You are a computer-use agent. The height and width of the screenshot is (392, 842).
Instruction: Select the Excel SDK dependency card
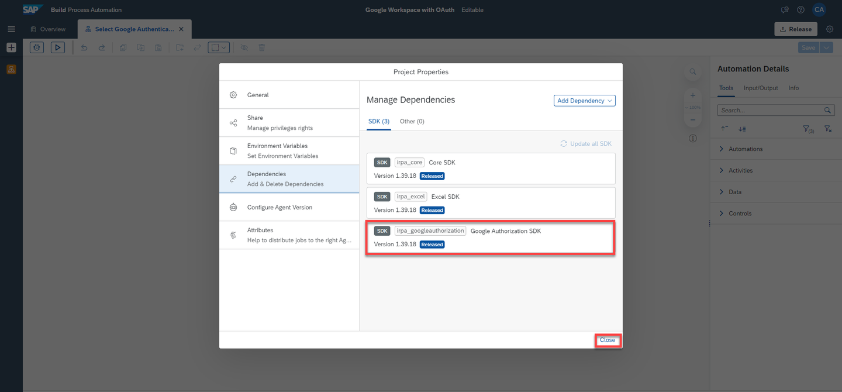[x=491, y=203]
